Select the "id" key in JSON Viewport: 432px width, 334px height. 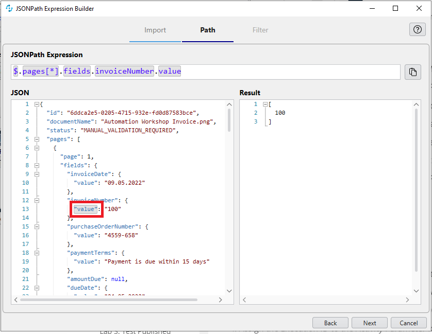pyautogui.click(x=53, y=113)
